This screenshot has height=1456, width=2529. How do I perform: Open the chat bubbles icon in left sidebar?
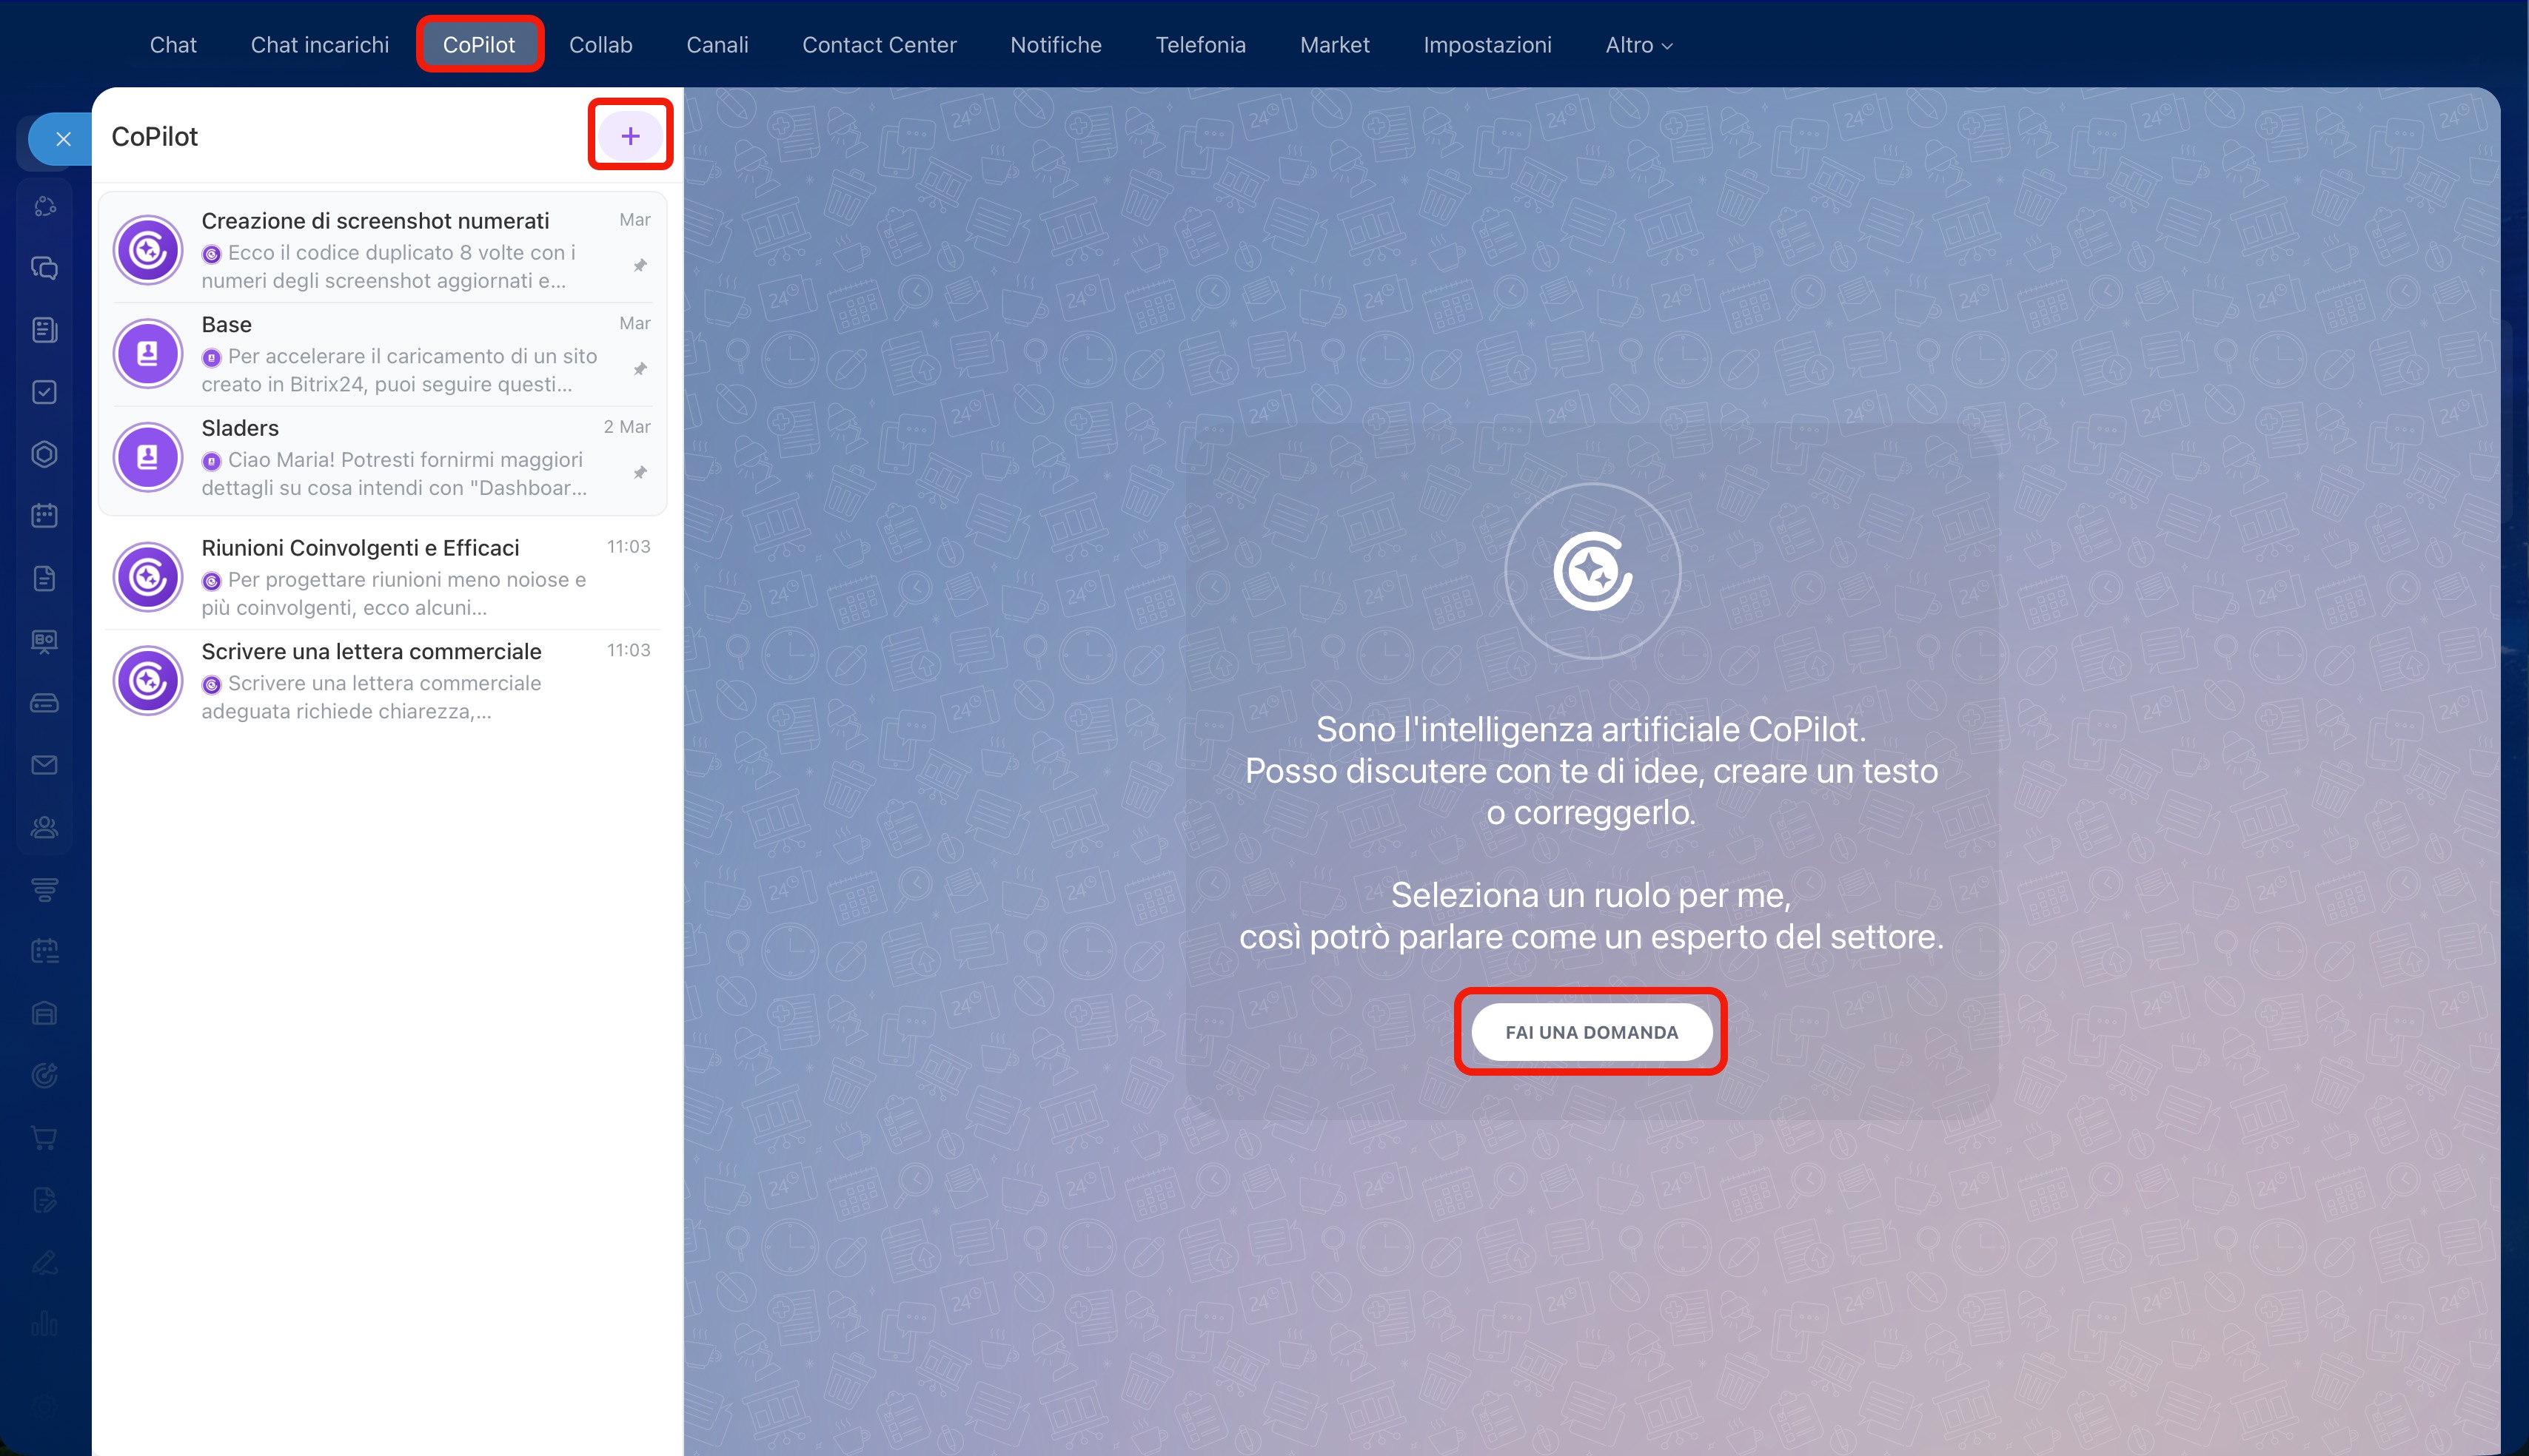click(44, 268)
